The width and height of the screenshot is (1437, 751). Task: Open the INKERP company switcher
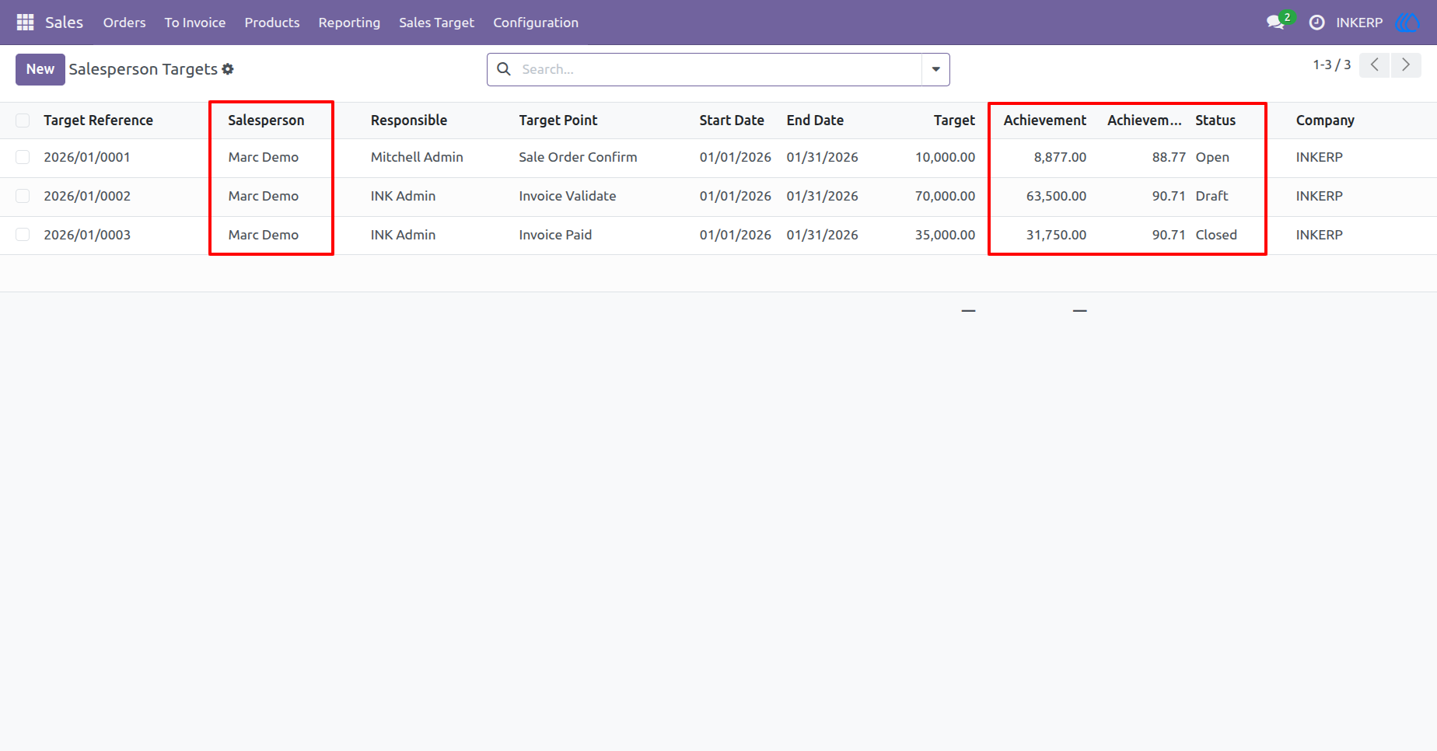point(1359,23)
